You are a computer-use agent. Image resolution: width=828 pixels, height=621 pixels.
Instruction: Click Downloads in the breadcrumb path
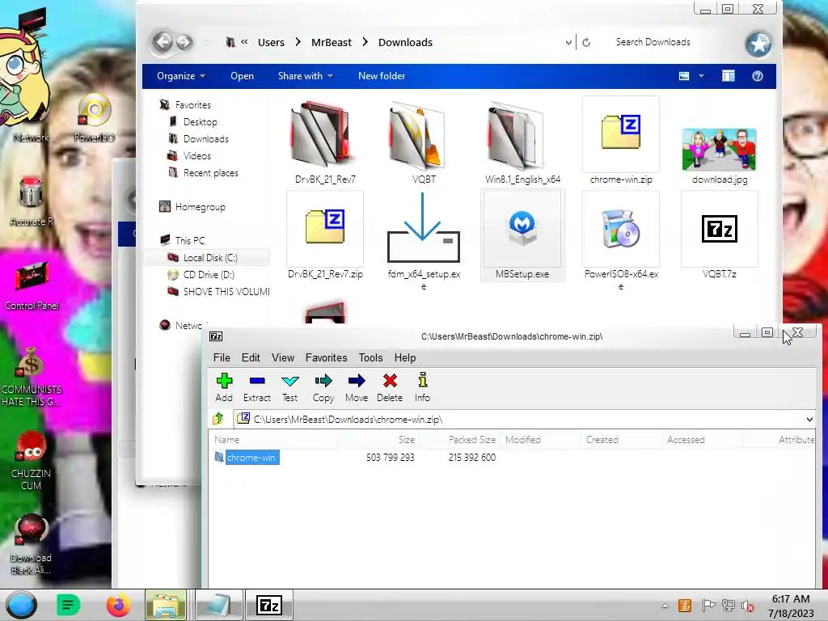point(405,42)
